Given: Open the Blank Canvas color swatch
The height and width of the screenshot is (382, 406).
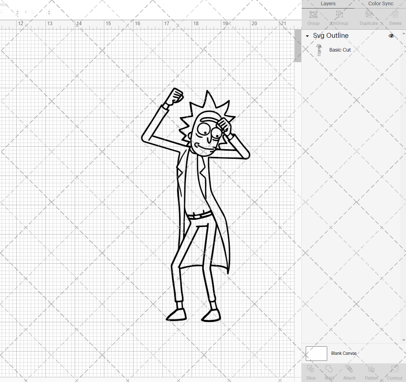Looking at the screenshot, I should point(316,353).
